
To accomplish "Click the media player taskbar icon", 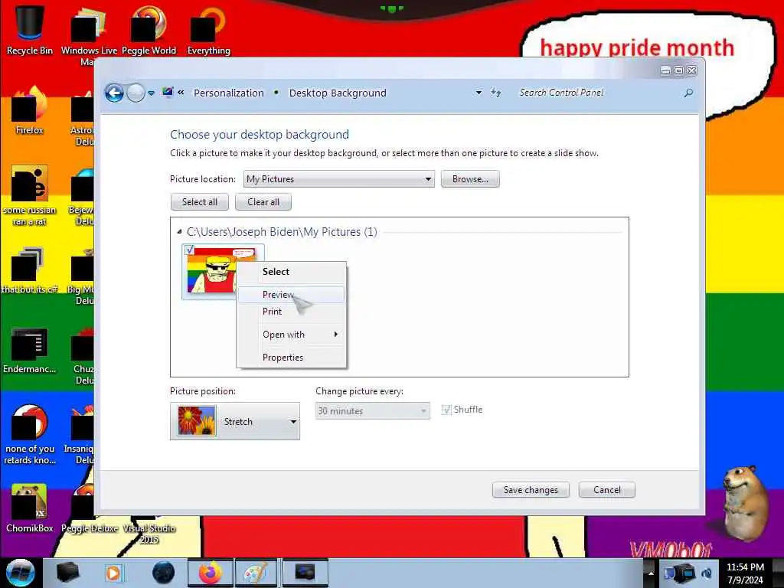I will pyautogui.click(x=113, y=573).
